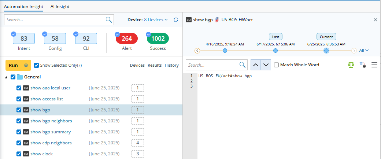The image size is (381, 159).
Task: Click the yellow Run button
Action: pyautogui.click(x=13, y=65)
